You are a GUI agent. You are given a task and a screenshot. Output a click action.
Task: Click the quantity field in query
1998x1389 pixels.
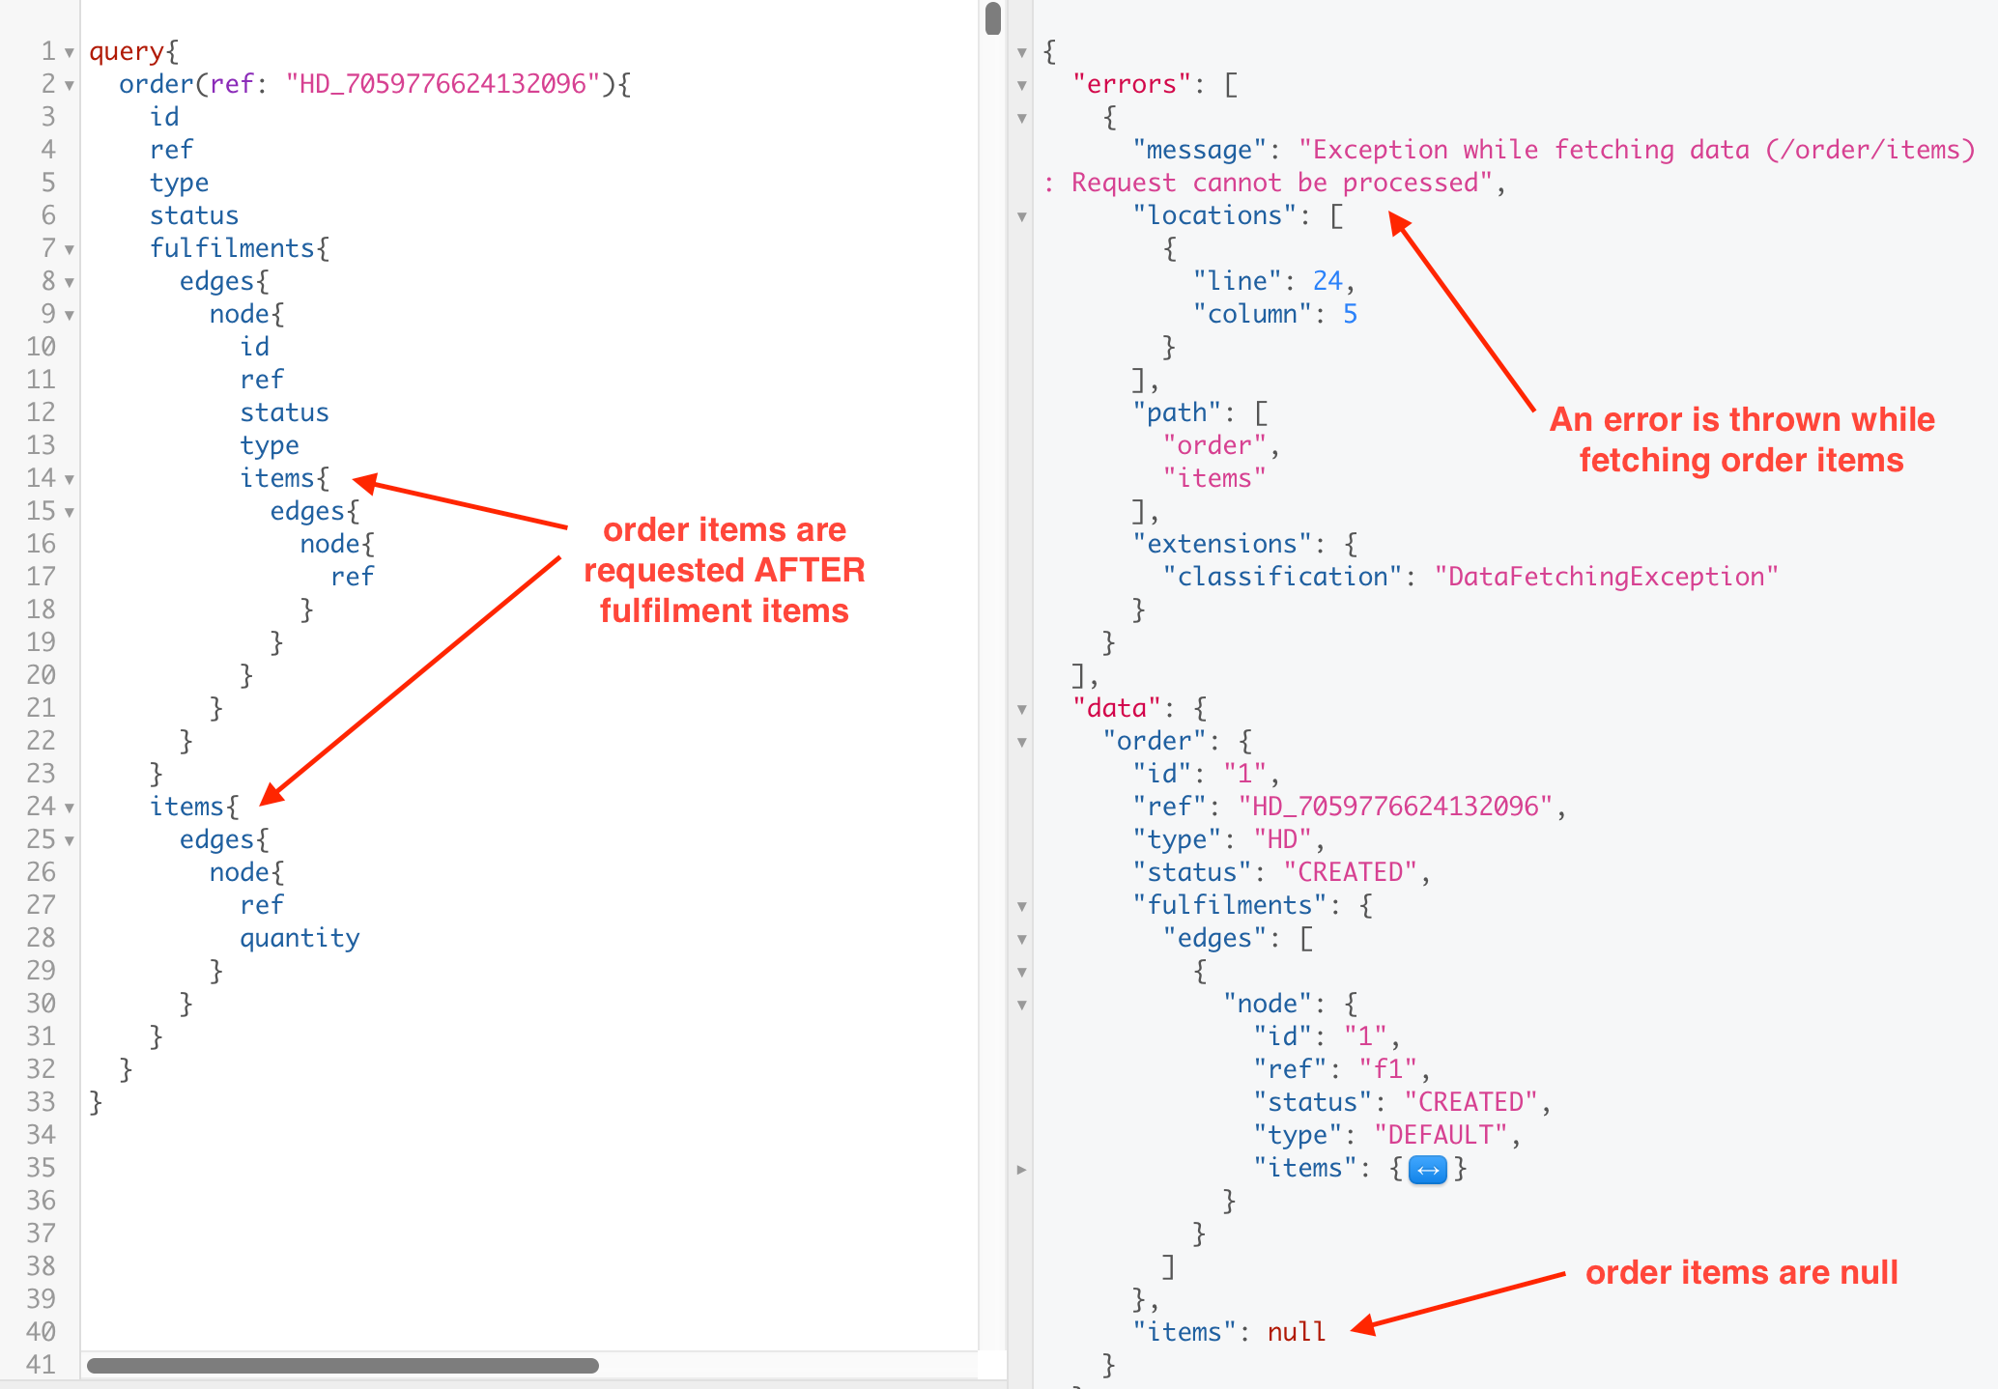pos(300,938)
